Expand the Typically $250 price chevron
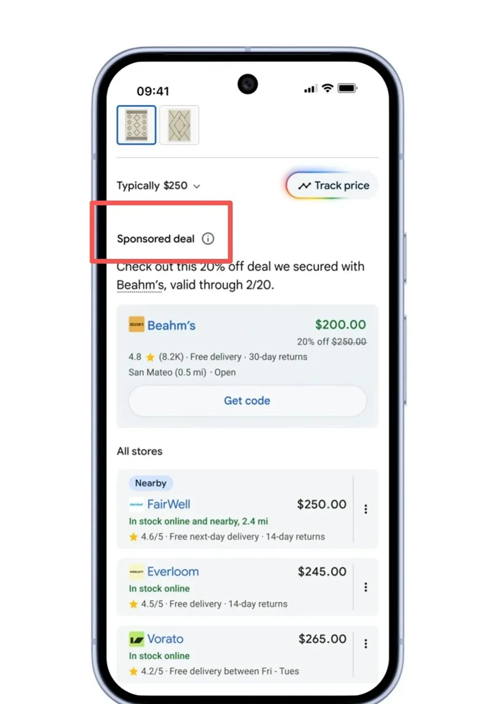Image resolution: width=489 pixels, height=704 pixels. 197,186
